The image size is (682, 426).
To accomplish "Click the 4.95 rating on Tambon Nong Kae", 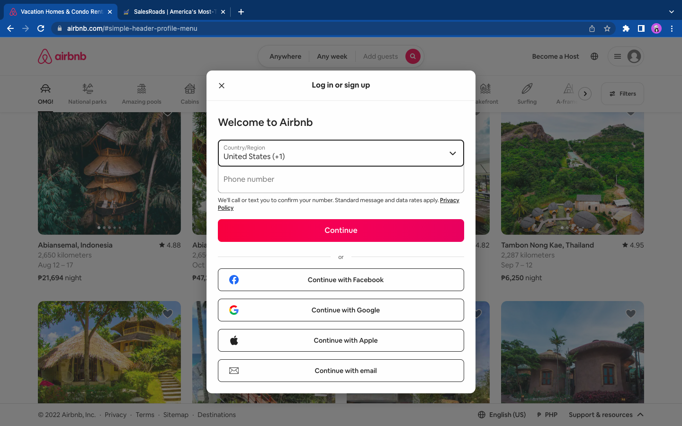I will pyautogui.click(x=633, y=245).
